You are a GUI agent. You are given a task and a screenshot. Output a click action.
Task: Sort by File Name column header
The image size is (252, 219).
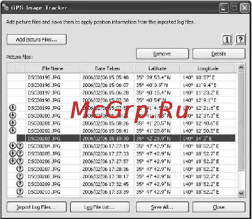(53, 68)
